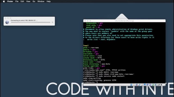The image size is (174, 97).
Task: Click the 'public = yes' line
Action: [x=89, y=50]
